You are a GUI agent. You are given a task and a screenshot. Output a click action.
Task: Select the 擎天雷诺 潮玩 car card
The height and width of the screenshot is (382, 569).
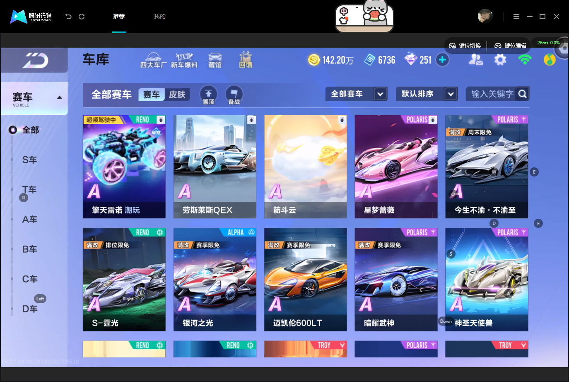[x=124, y=167]
